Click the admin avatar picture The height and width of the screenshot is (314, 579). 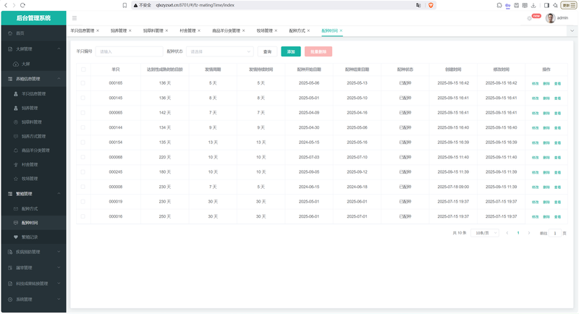[x=550, y=18]
